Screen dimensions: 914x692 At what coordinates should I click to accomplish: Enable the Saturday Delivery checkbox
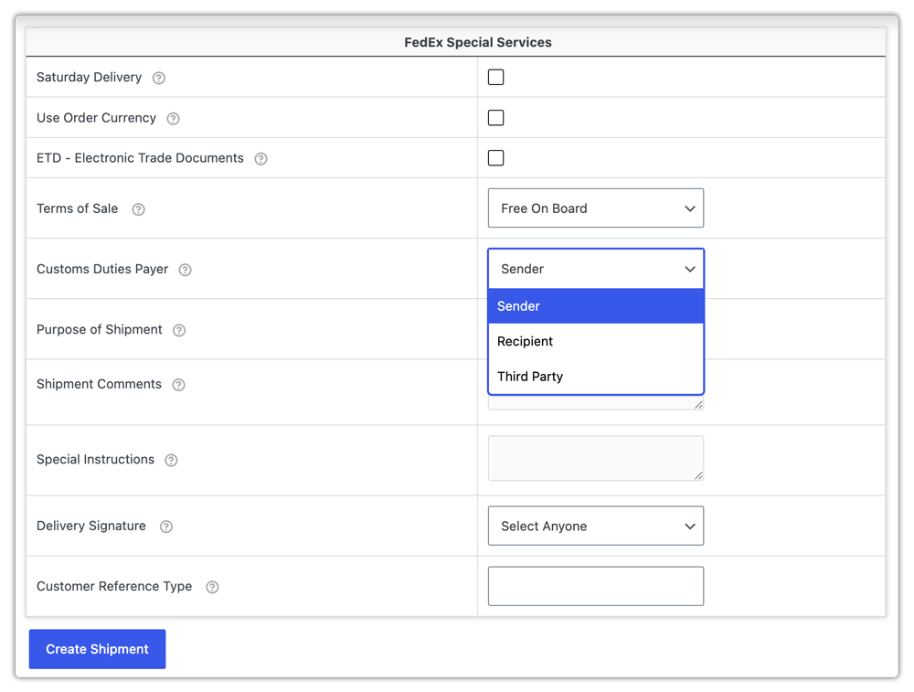point(496,77)
